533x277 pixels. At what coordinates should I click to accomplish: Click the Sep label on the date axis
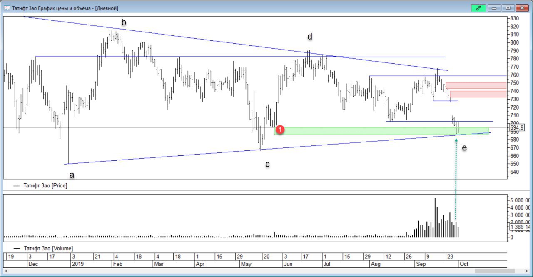click(x=421, y=264)
